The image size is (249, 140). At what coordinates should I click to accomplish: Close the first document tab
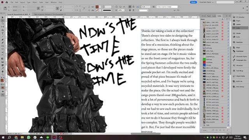point(30,14)
